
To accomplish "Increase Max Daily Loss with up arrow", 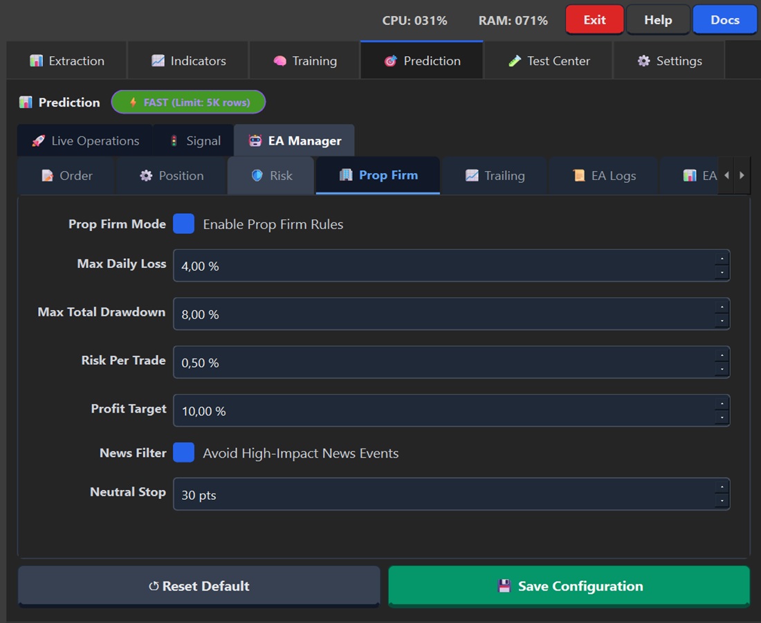I will pyautogui.click(x=722, y=259).
